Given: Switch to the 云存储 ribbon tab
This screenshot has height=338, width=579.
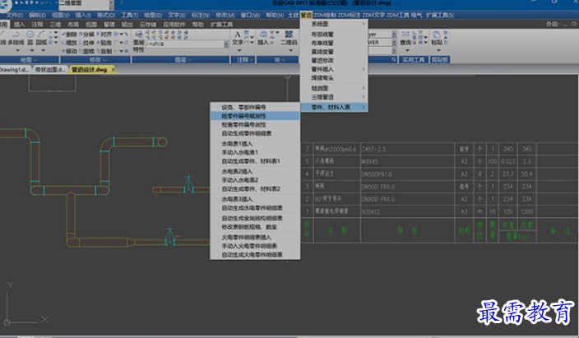Looking at the screenshot, I should coord(148,25).
